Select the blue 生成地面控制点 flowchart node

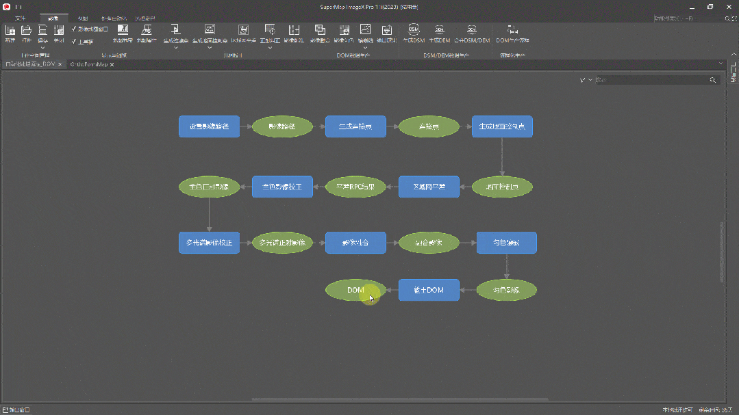(503, 126)
